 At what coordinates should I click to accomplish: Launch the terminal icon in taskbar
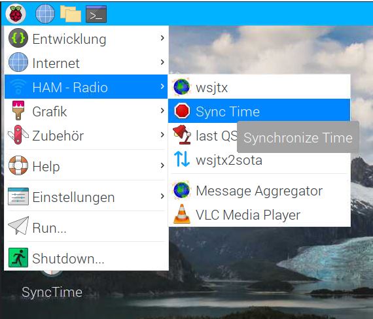pos(96,14)
